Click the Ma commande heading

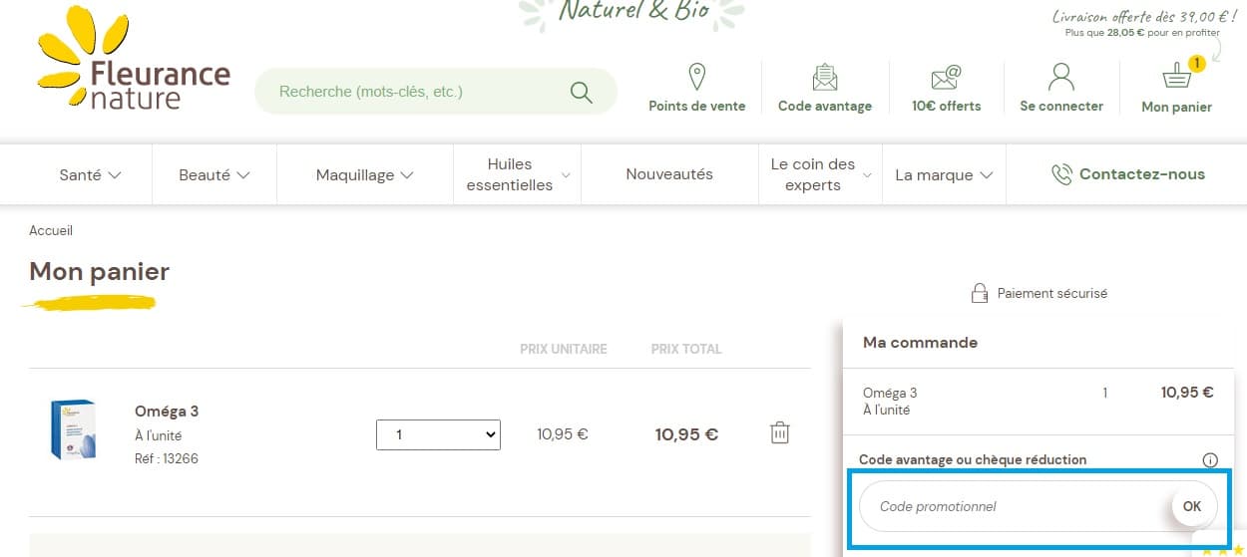coord(920,342)
